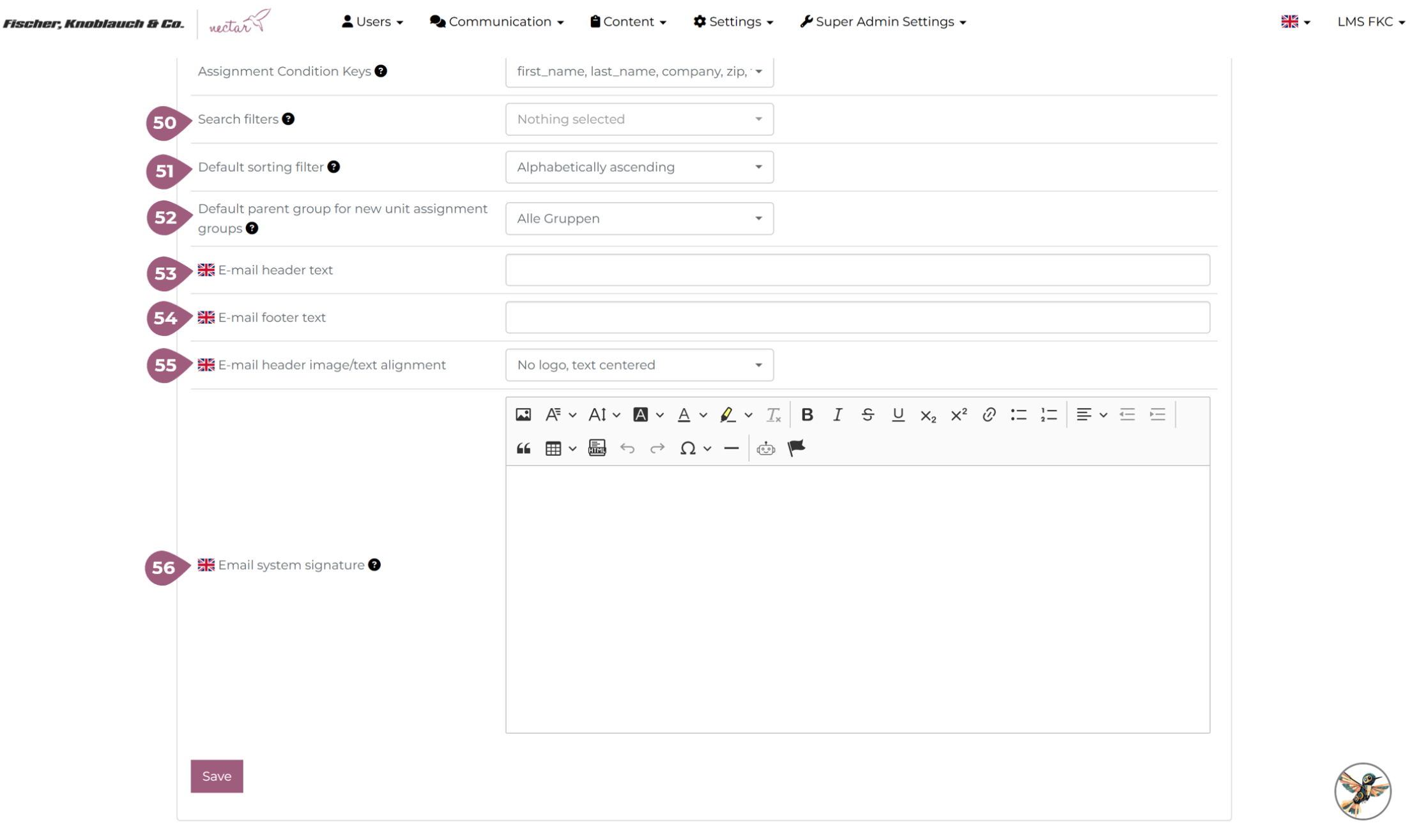Open the Search filters dropdown
Image resolution: width=1410 pixels, height=832 pixels.
[x=639, y=119]
